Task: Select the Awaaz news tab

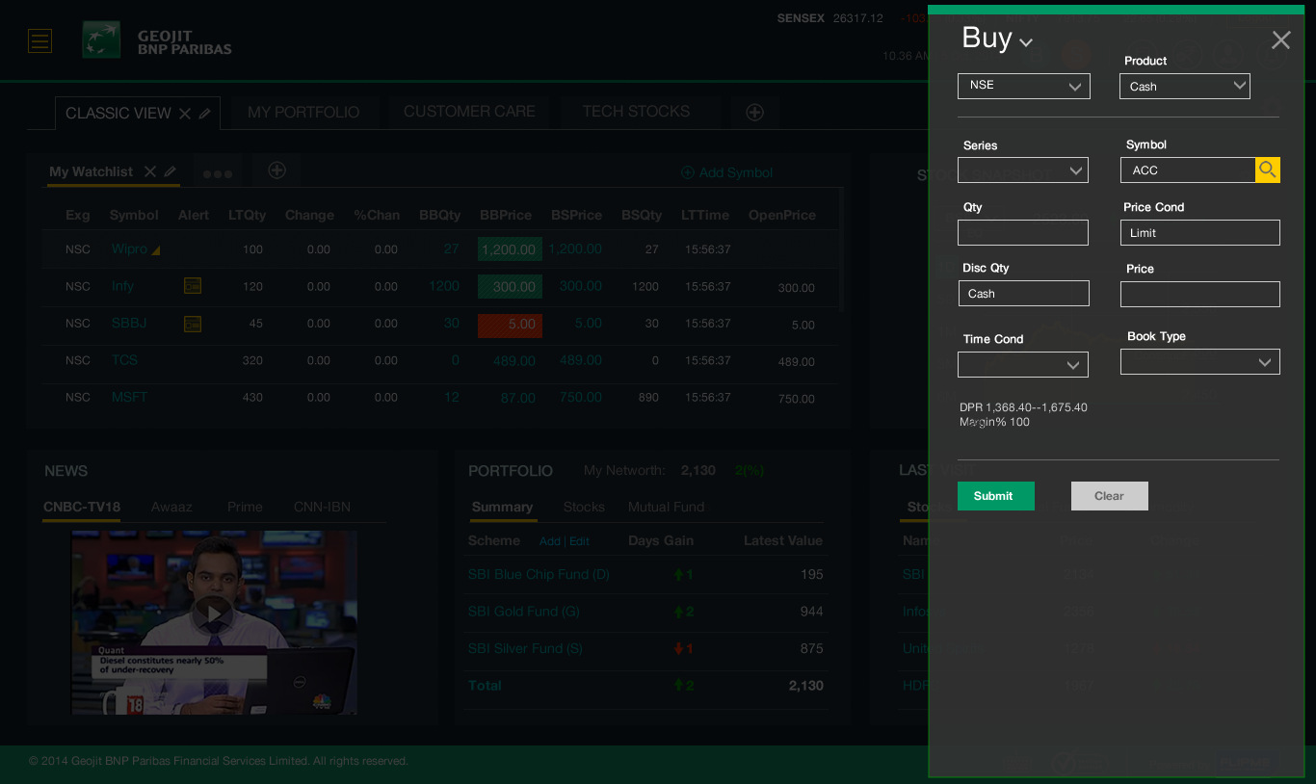Action: pyautogui.click(x=171, y=507)
